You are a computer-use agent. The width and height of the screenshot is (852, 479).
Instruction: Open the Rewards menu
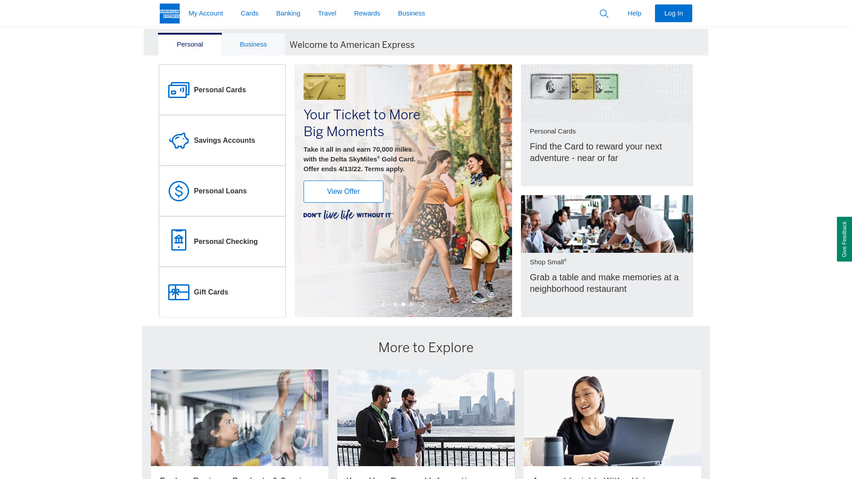coord(367,13)
